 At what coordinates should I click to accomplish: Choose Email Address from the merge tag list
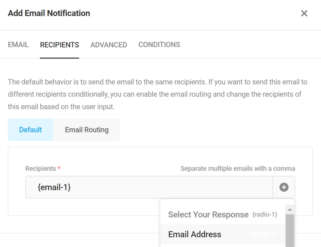(194, 234)
